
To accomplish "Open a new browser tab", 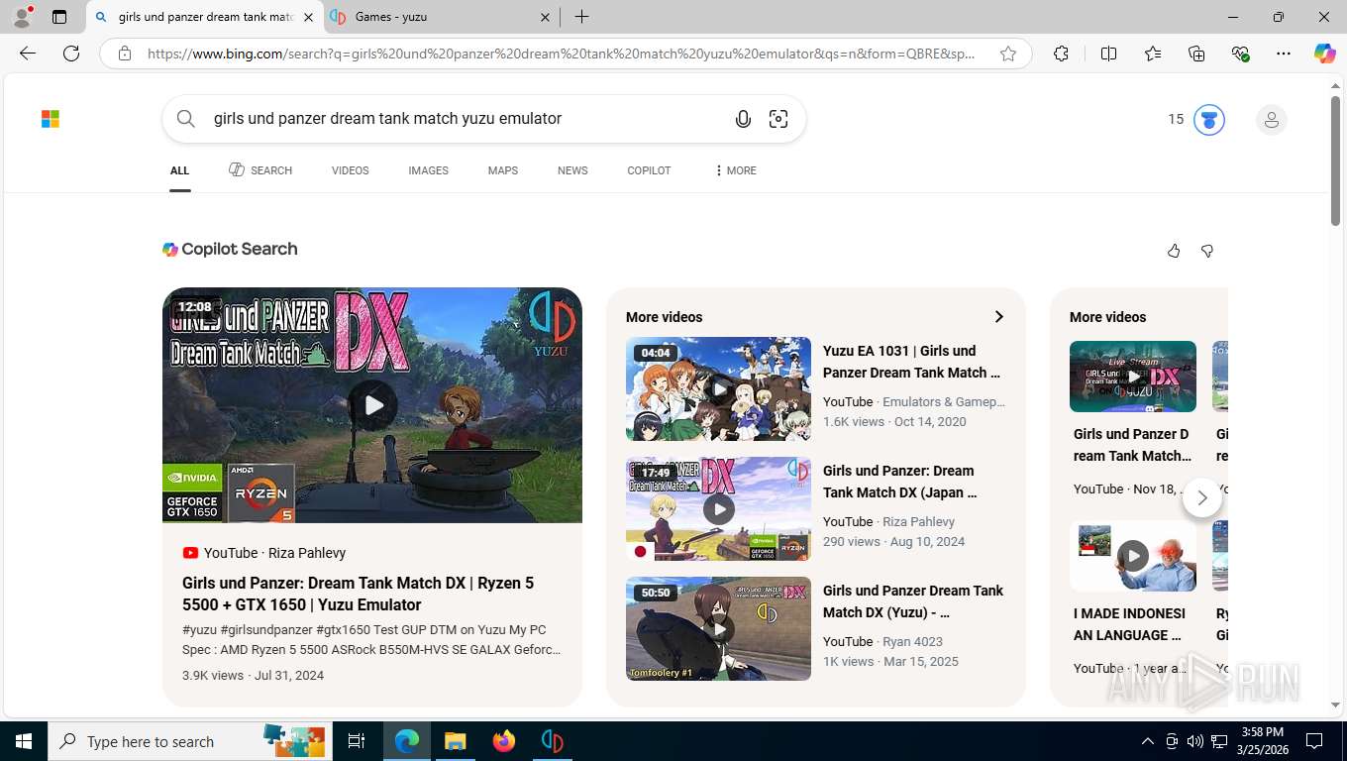I will click(582, 17).
